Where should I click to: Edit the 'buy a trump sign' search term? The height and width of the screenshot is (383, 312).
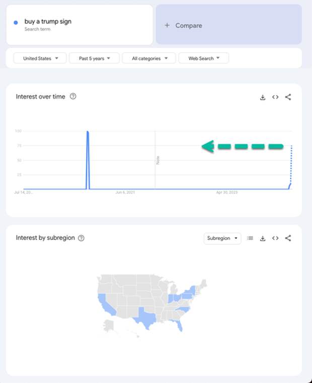click(x=48, y=22)
